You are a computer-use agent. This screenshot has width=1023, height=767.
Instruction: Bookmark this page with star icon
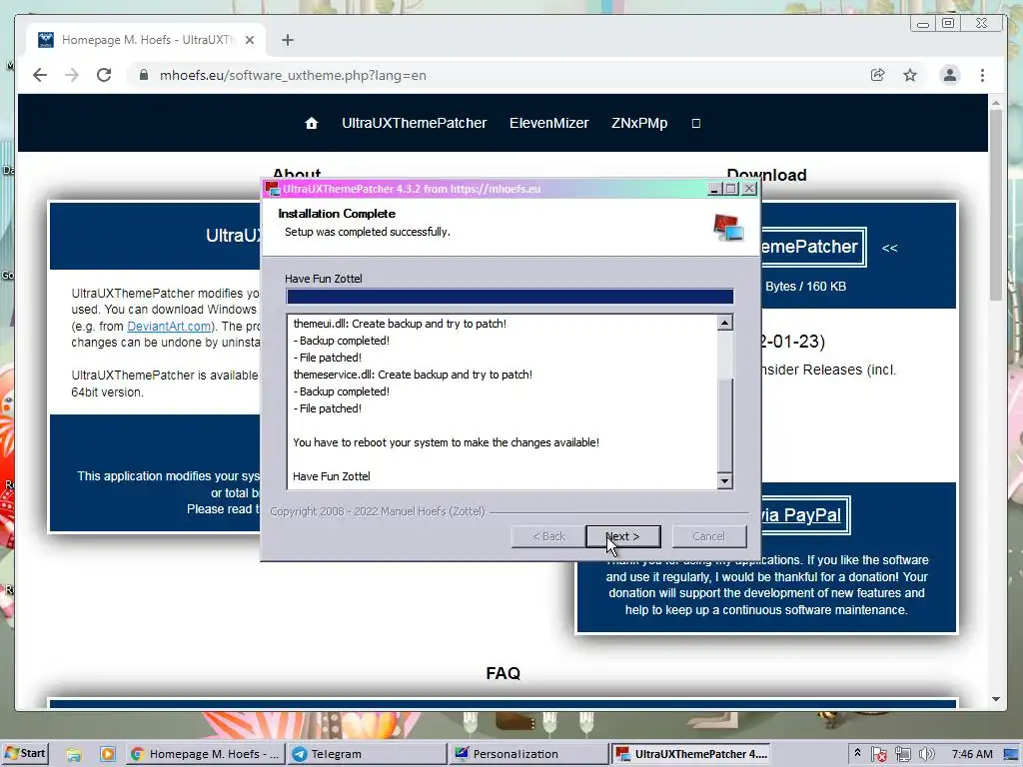[909, 75]
